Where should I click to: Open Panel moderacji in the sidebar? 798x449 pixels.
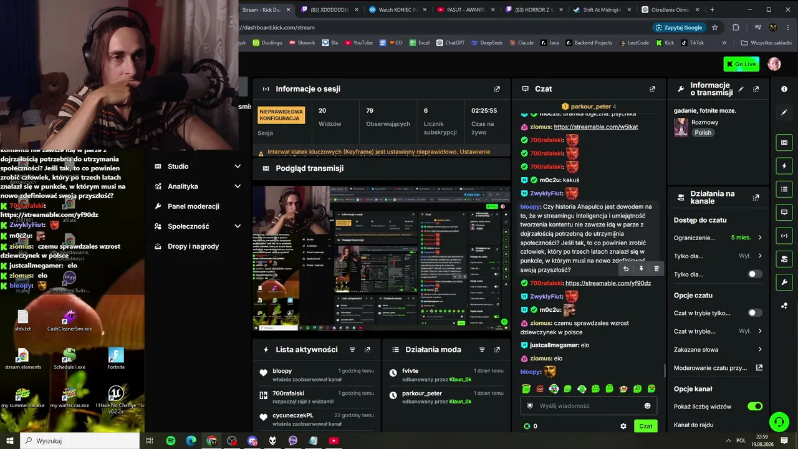tap(197, 206)
